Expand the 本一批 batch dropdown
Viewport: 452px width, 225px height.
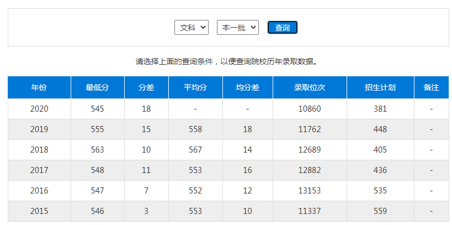click(237, 28)
